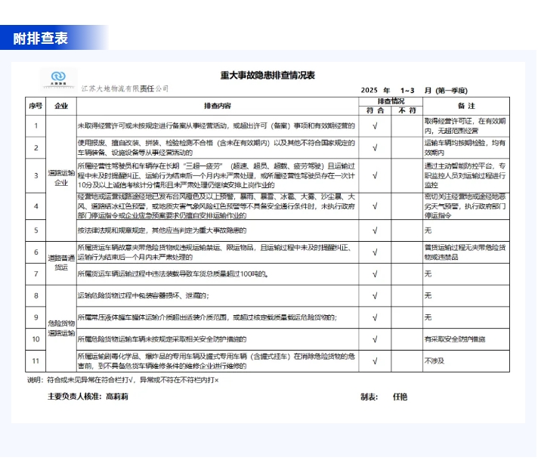The height and width of the screenshot is (476, 538).
Task: Click row 6 content starting '所属货运车辆故意夹带'
Action: pos(215,252)
